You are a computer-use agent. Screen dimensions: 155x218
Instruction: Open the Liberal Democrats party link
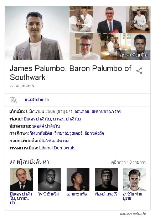[57, 148]
